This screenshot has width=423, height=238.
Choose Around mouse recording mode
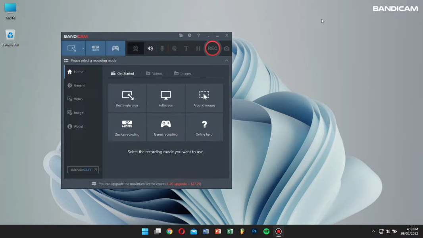pos(204,98)
